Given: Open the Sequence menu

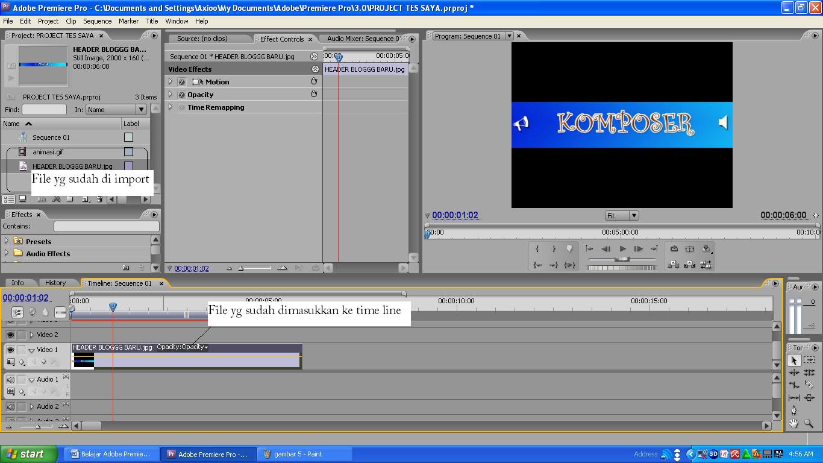Looking at the screenshot, I should 97,20.
